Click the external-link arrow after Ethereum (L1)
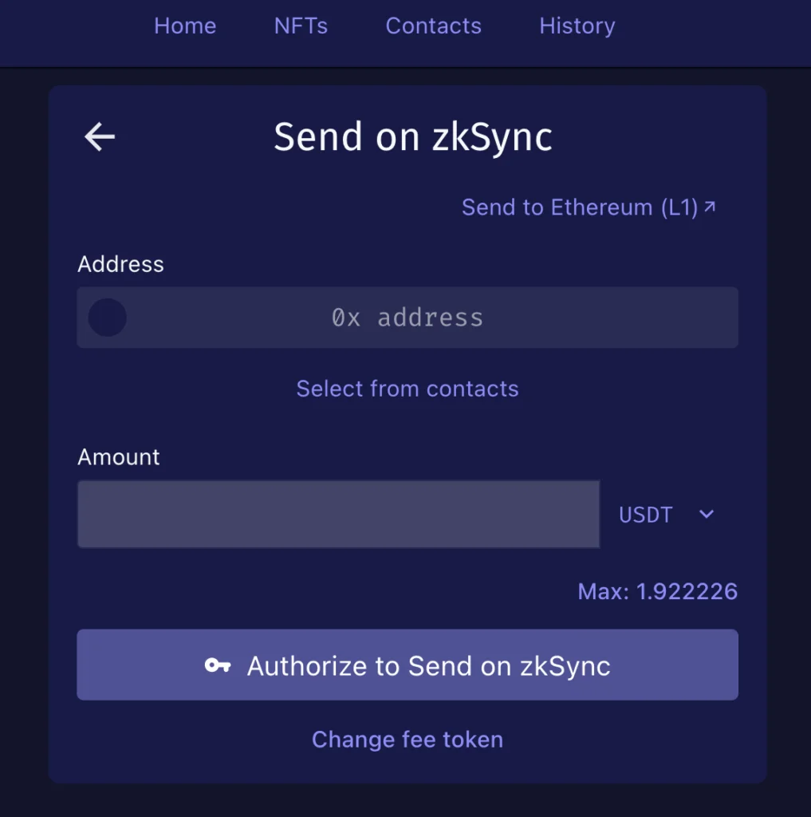Image resolution: width=811 pixels, height=817 pixels. pos(710,207)
